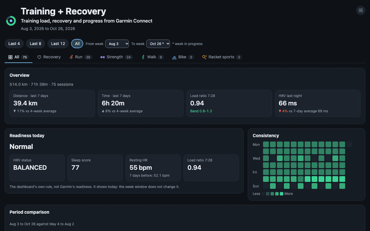Click the bicycle icon for Bike
The image size is (370, 231).
click(174, 57)
